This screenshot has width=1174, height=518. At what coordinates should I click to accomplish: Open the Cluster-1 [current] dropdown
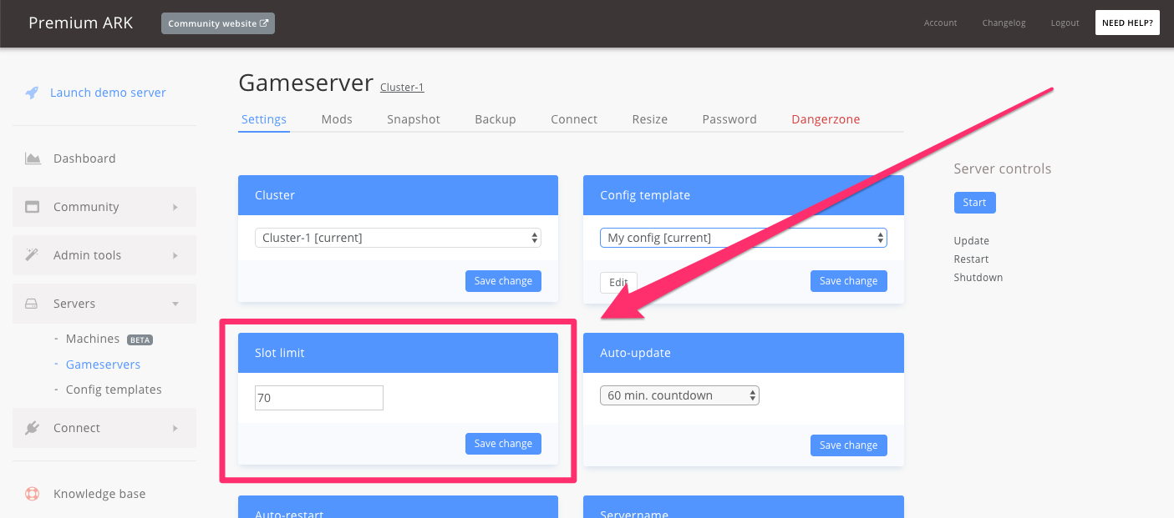pos(398,238)
